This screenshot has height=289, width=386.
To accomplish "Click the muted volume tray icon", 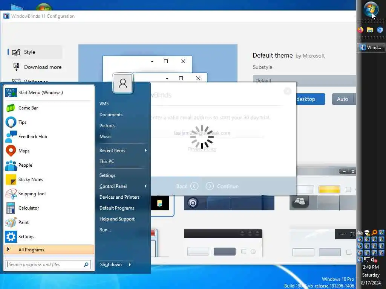I will (374, 260).
